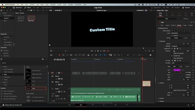This screenshot has height=110, width=195.
Task: Expand the Titles category in Toolbox
Action: click(x=3, y=75)
